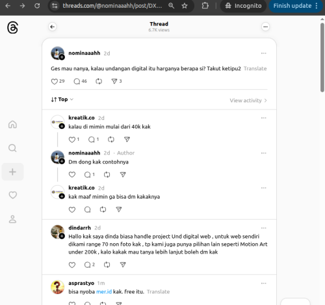Open browser extensions puzzle icon
This screenshot has width=325, height=305.
(x=205, y=6)
